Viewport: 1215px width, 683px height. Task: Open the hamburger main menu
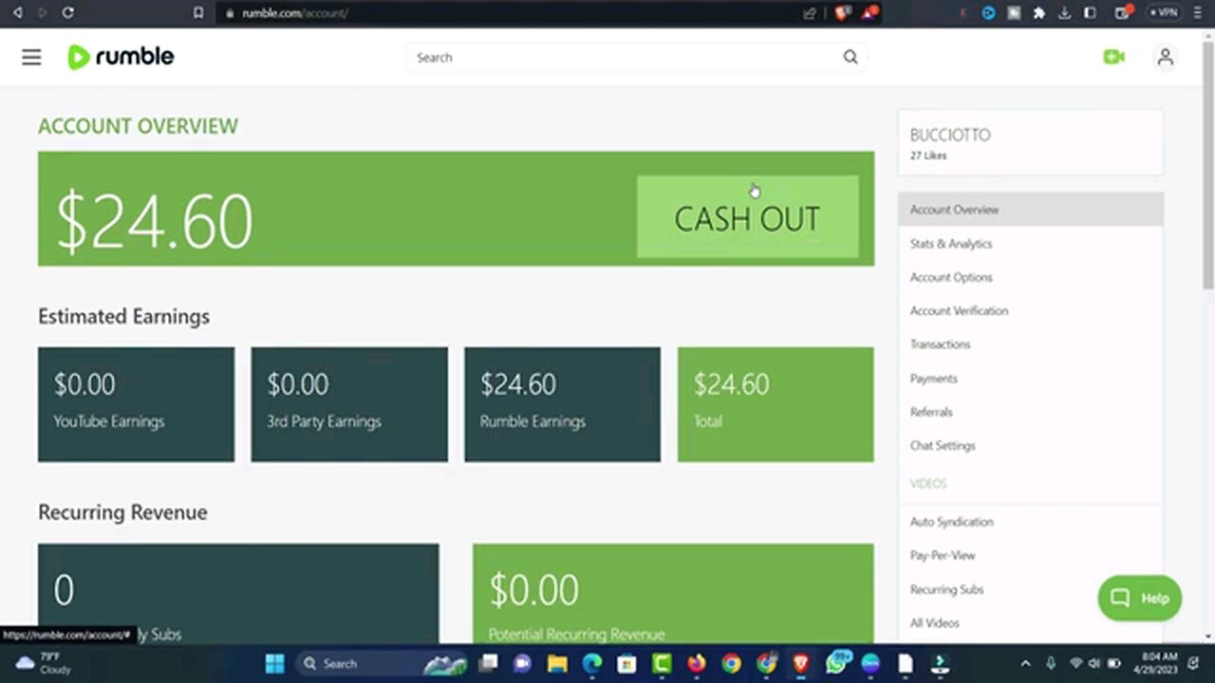[31, 57]
